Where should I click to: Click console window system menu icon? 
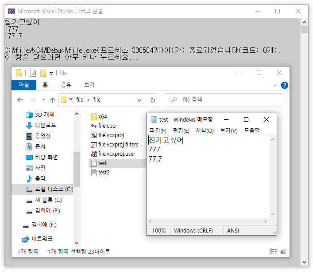tap(12, 11)
